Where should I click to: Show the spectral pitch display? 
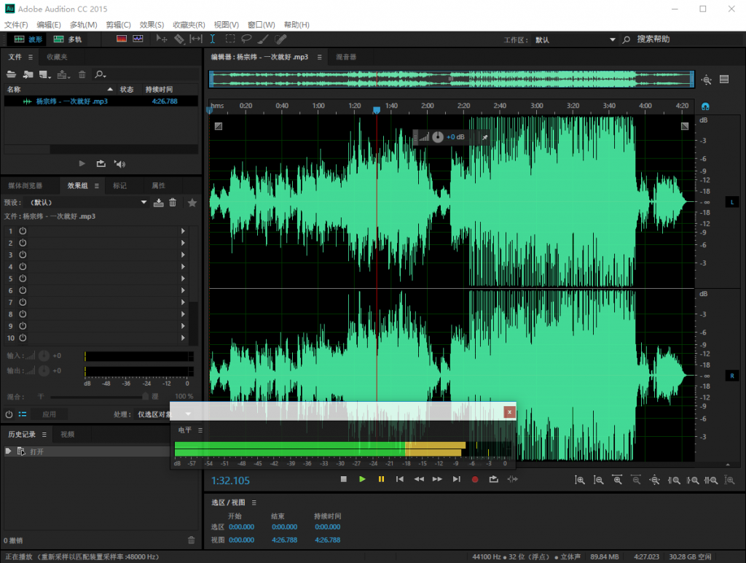pos(138,39)
